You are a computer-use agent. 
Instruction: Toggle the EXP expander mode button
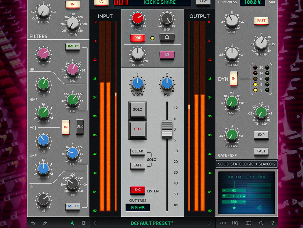[x=261, y=135]
